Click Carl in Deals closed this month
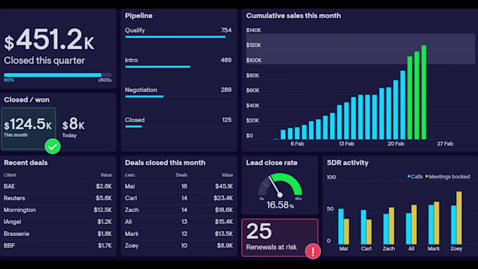This screenshot has height=269, width=478. [x=131, y=198]
